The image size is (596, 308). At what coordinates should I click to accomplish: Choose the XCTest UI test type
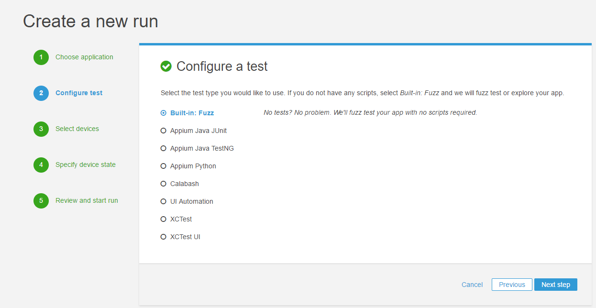(x=164, y=237)
